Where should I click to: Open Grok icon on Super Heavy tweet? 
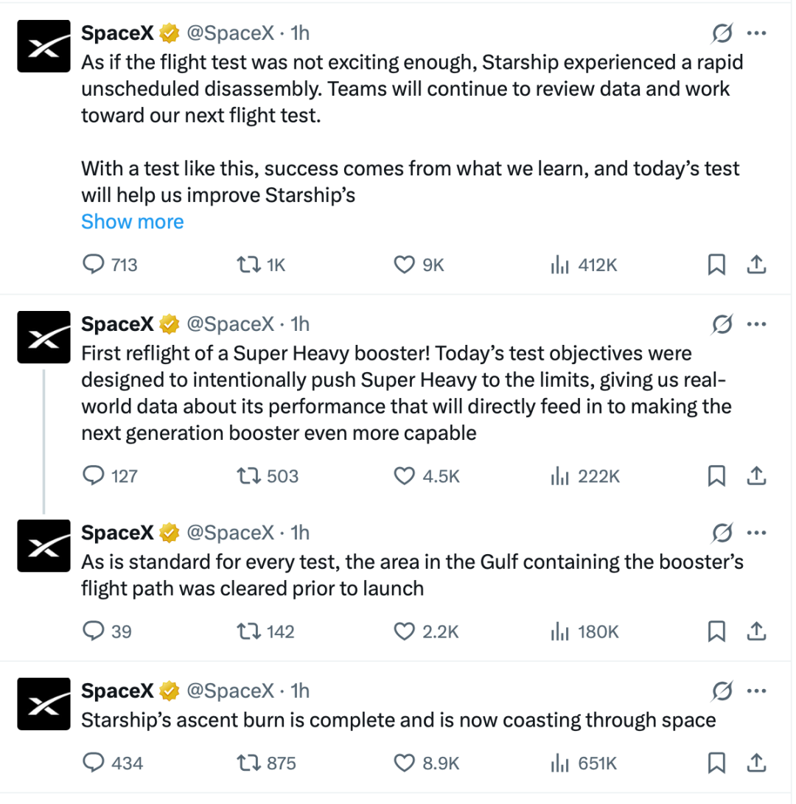722,324
